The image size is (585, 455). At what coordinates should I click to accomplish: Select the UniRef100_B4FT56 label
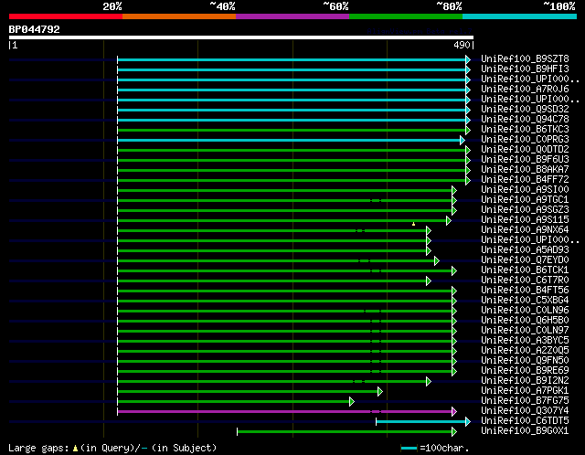coord(525,291)
